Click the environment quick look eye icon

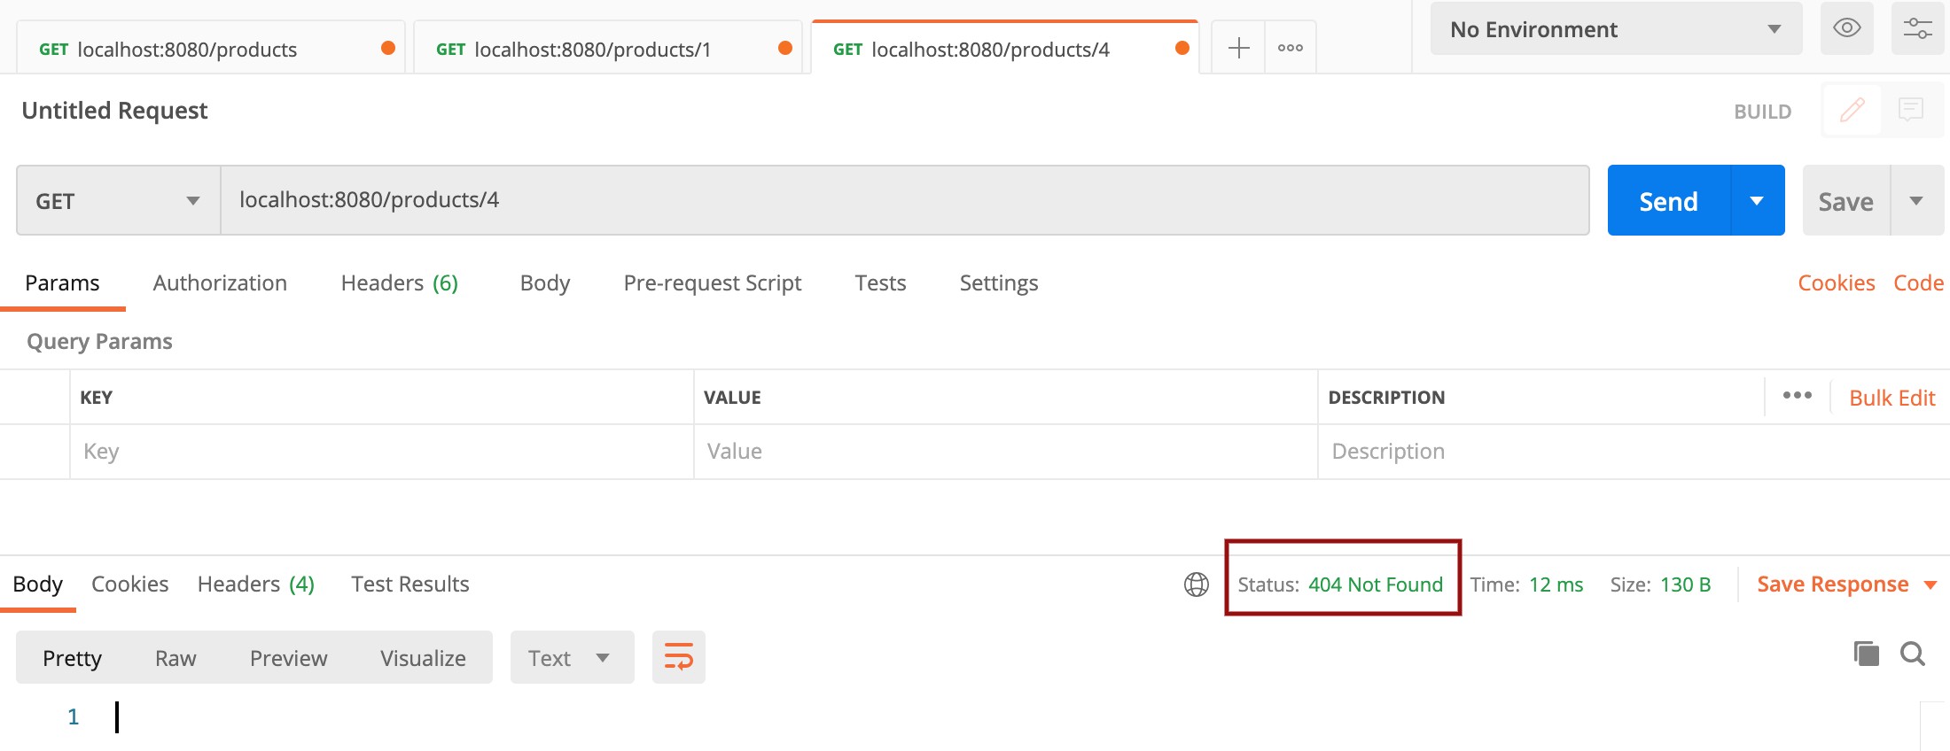pyautogui.click(x=1846, y=28)
